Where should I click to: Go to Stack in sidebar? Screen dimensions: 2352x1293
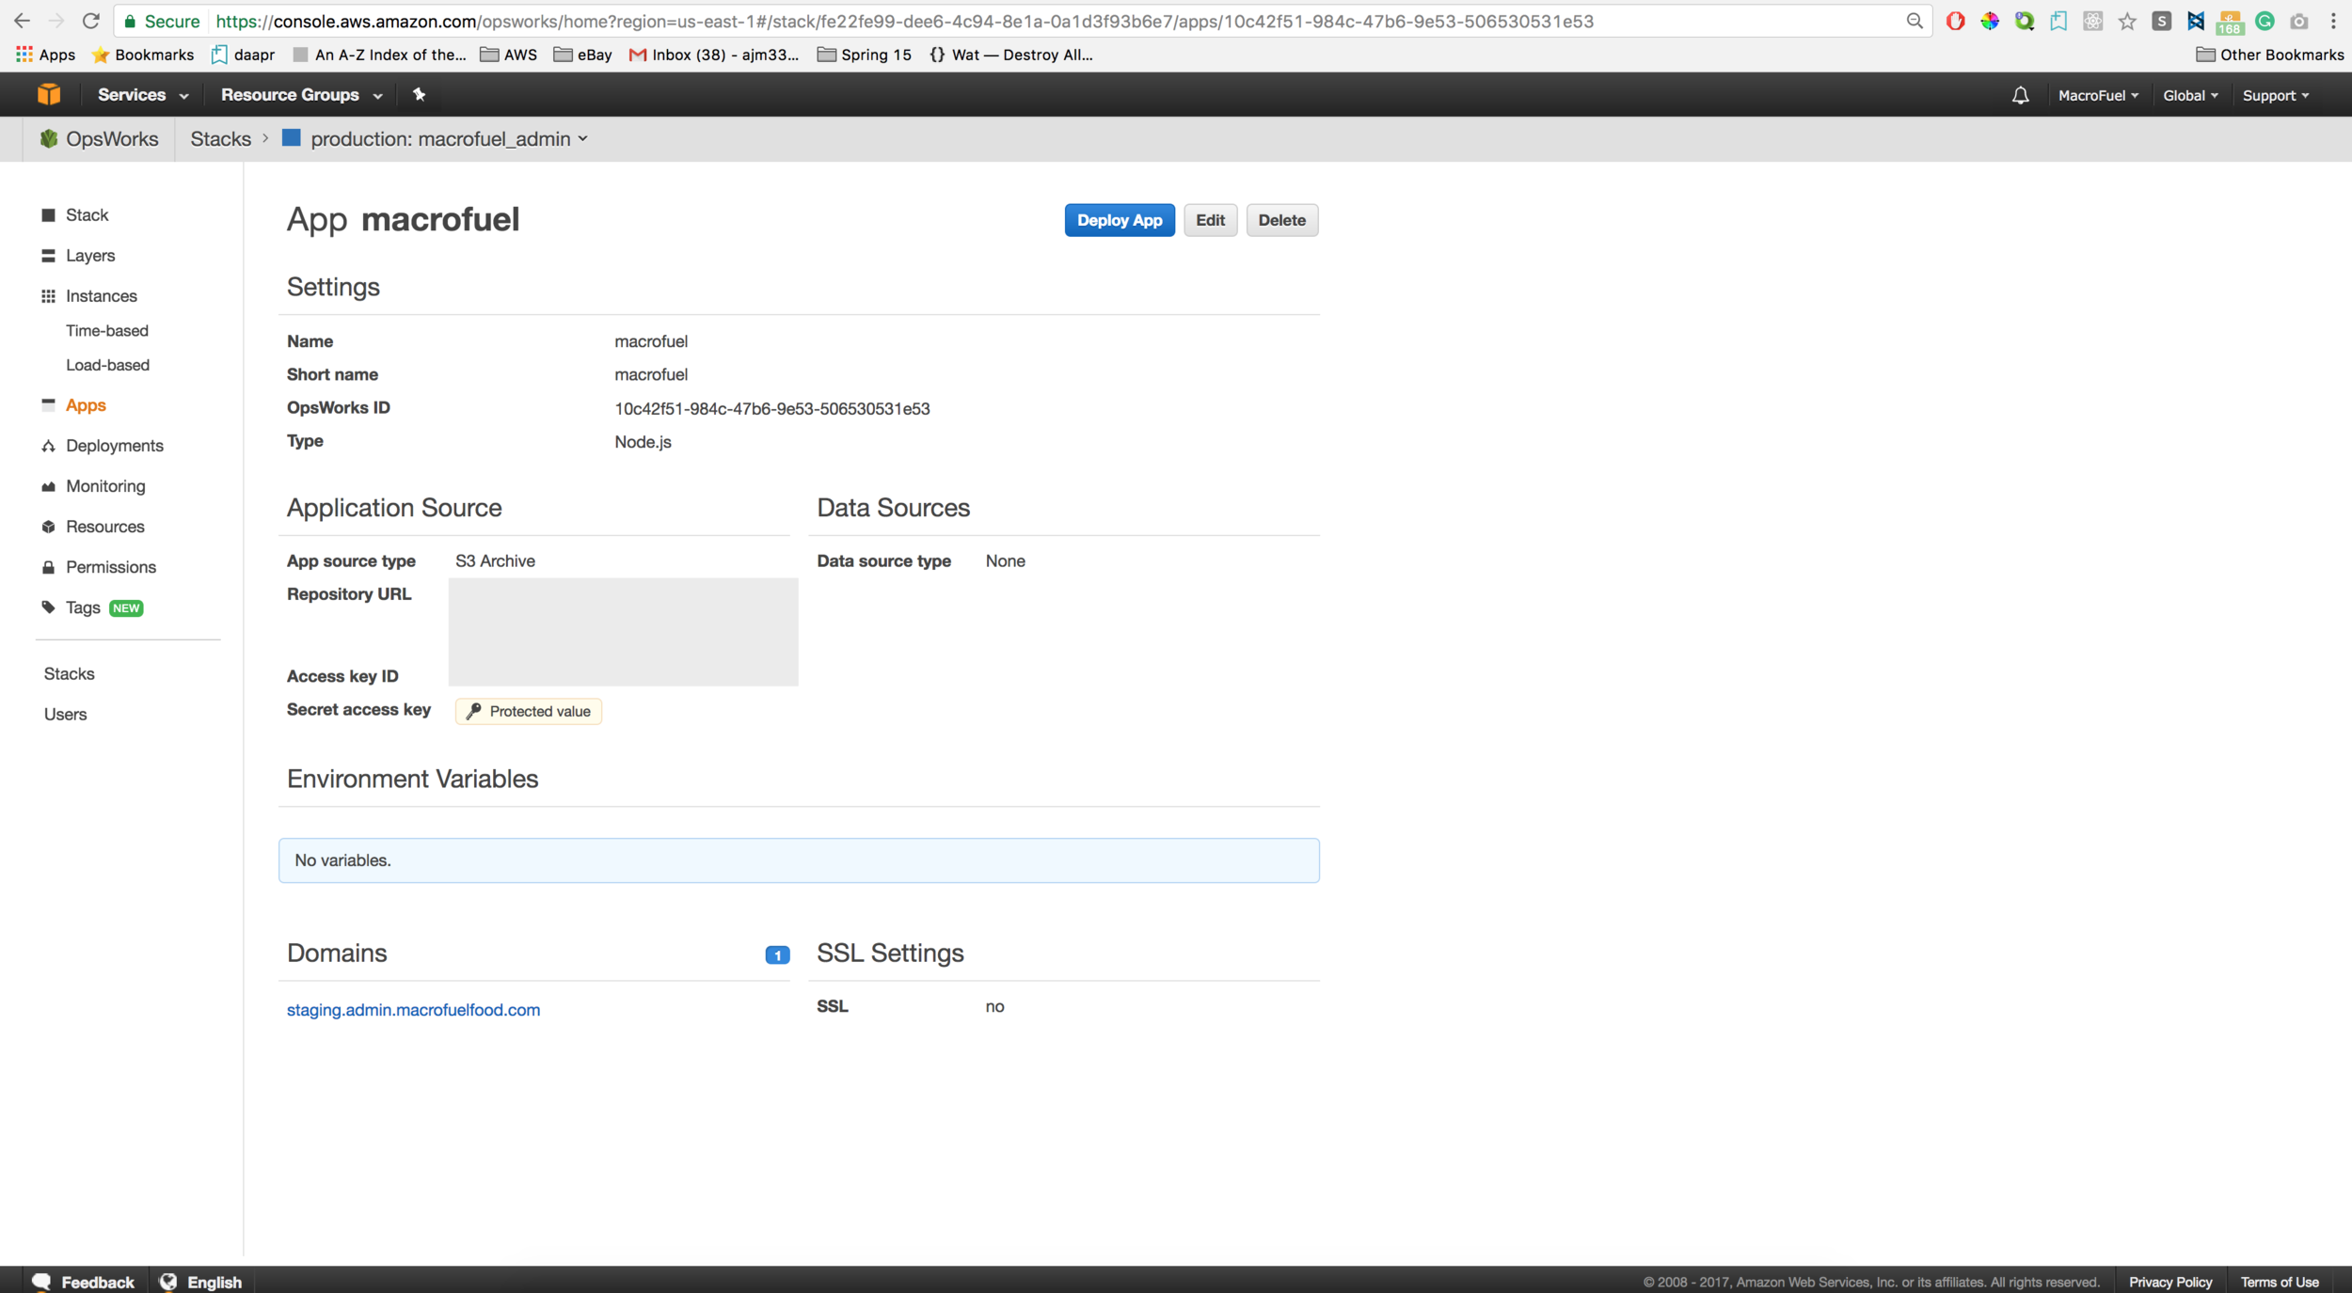(87, 215)
